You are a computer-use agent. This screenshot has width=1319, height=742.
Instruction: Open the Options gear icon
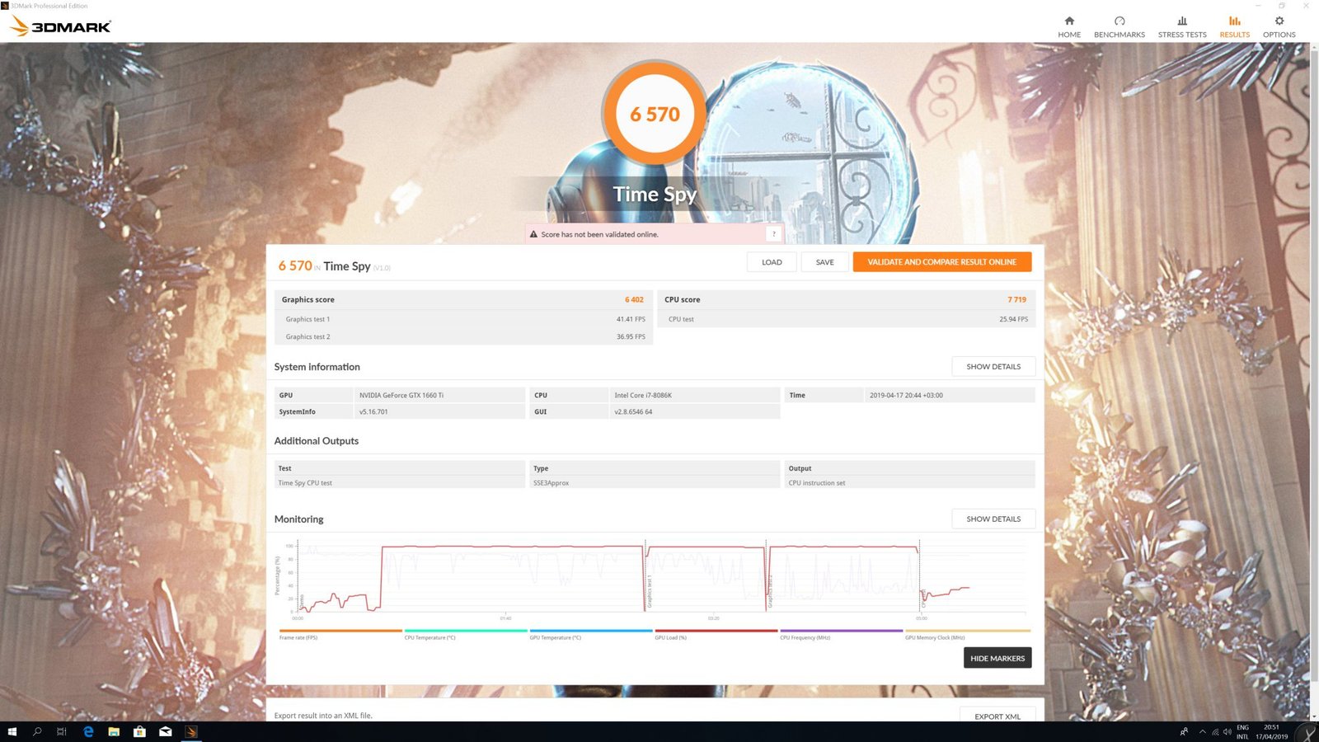coord(1279,21)
